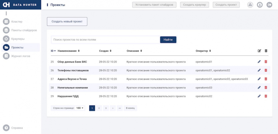Click the Пакеты спайдеров layers icon
Screen dimensions: 278x134
[6, 30]
